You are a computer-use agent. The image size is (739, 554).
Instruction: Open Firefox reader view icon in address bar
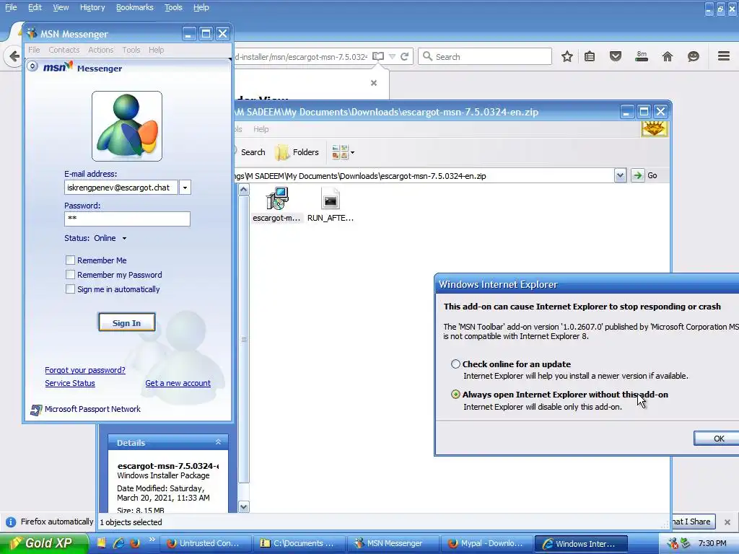click(x=378, y=56)
